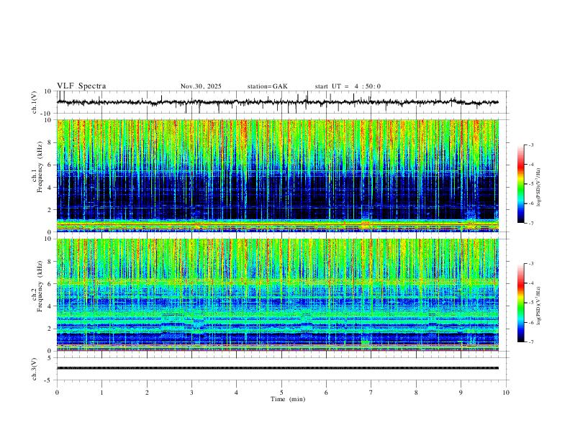Click the time-axis tick label "7"

[371, 393]
